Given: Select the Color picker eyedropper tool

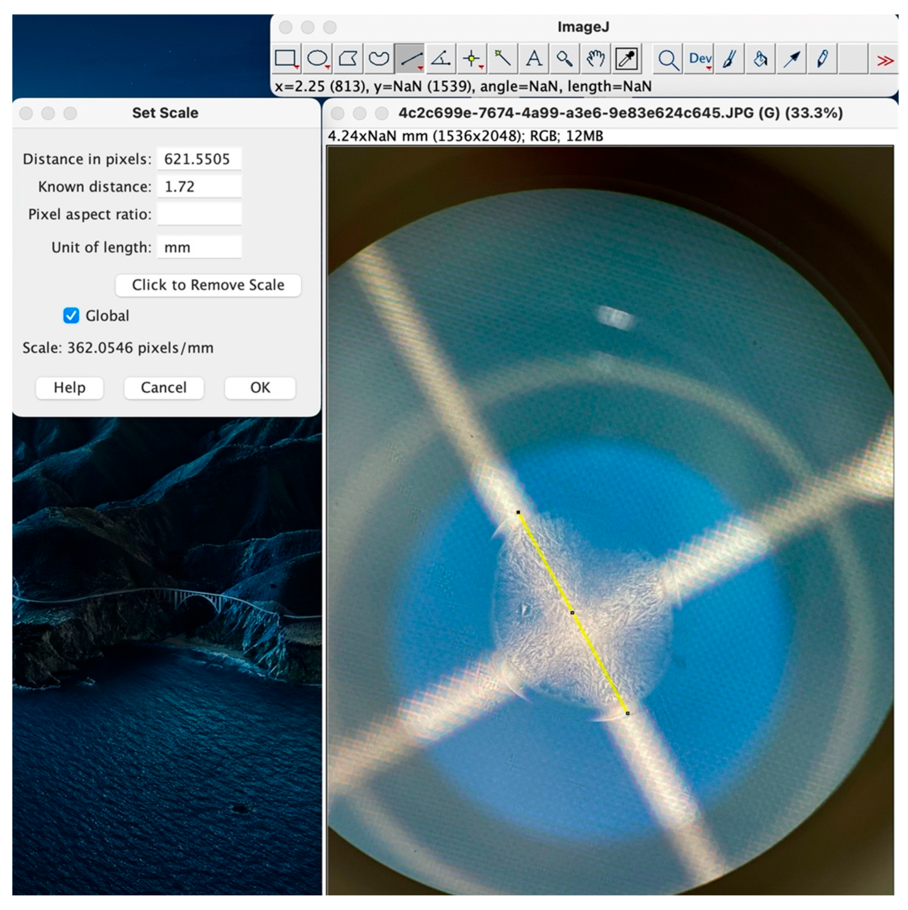Looking at the screenshot, I should pos(627,59).
